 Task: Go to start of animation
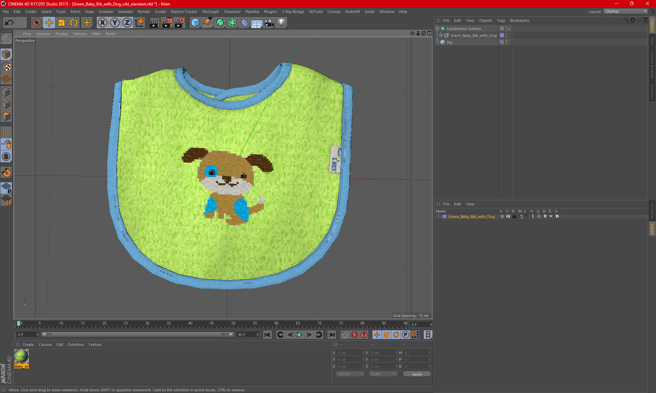[x=267, y=335]
